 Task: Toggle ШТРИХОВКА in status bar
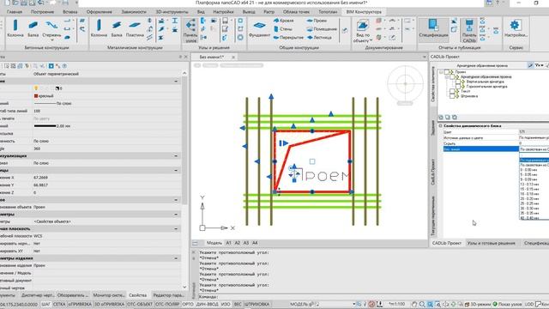tap(257, 304)
